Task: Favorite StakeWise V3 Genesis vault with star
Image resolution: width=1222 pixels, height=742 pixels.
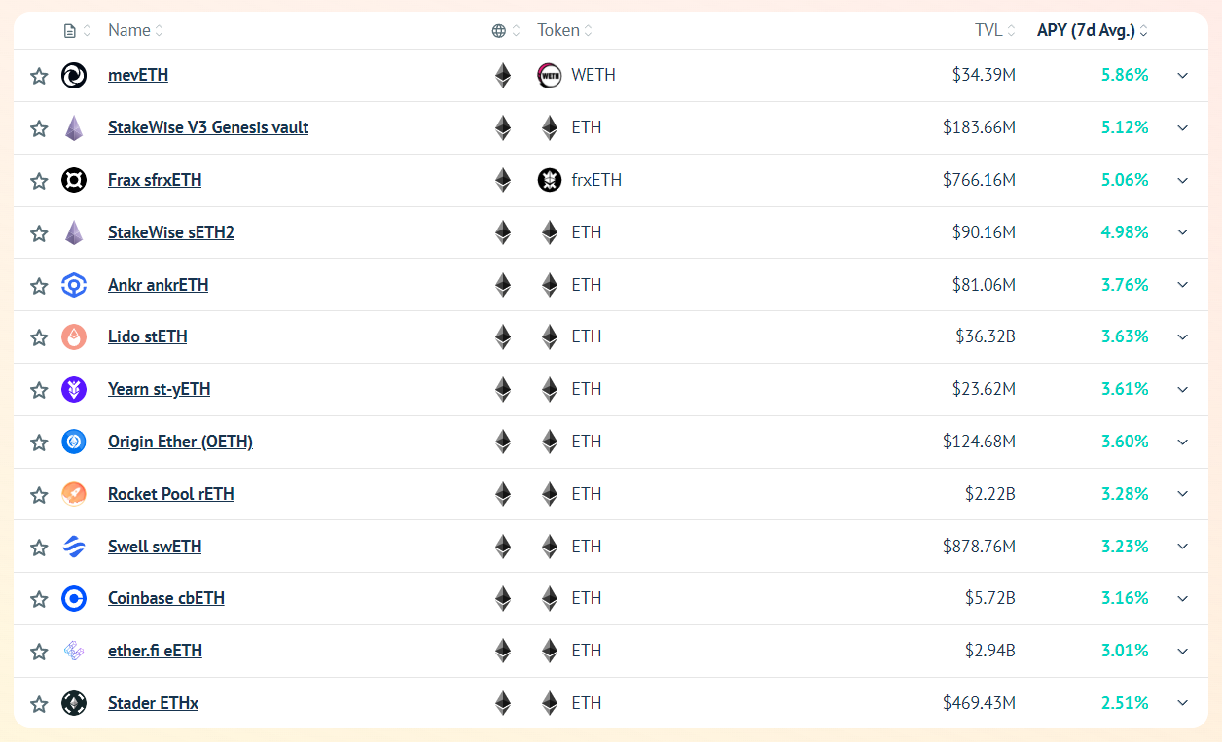Action: pyautogui.click(x=39, y=128)
